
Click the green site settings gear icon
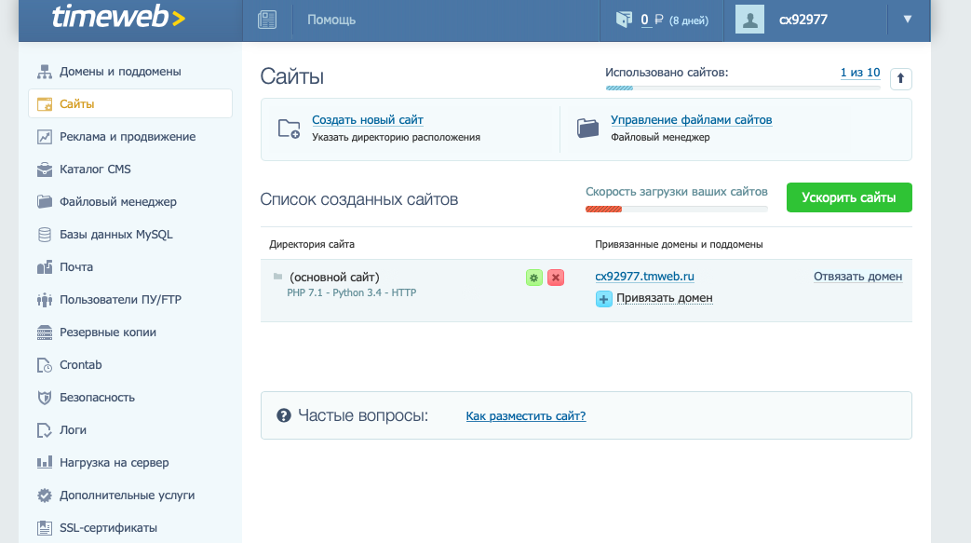(533, 278)
